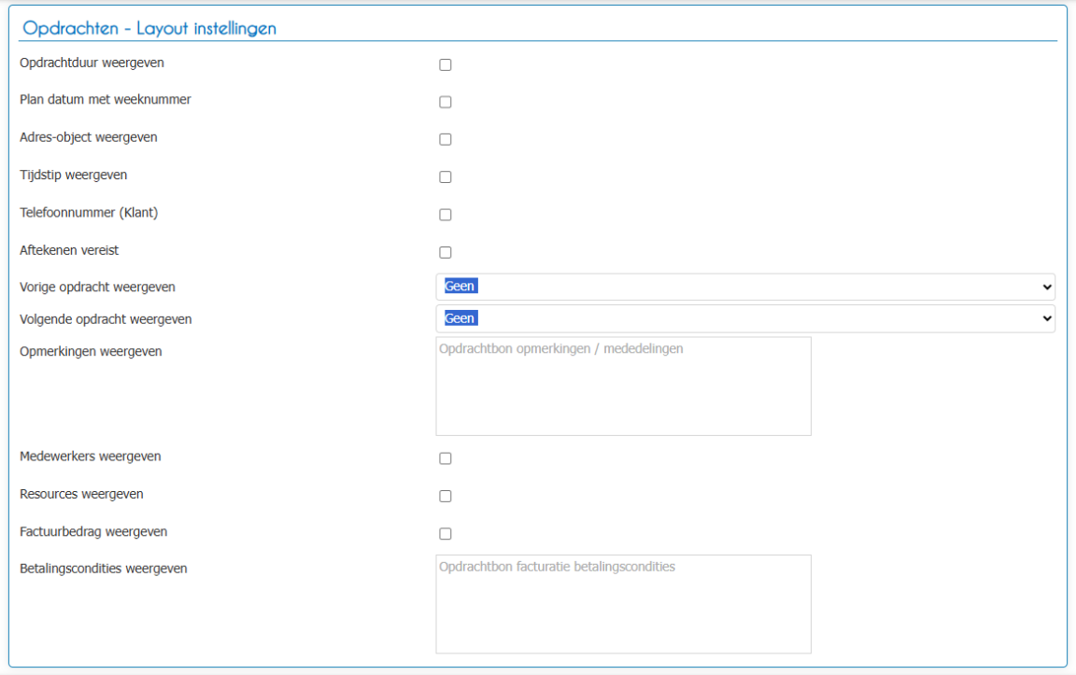Click the 'Betalingscondities weergeven' label

[x=104, y=569]
